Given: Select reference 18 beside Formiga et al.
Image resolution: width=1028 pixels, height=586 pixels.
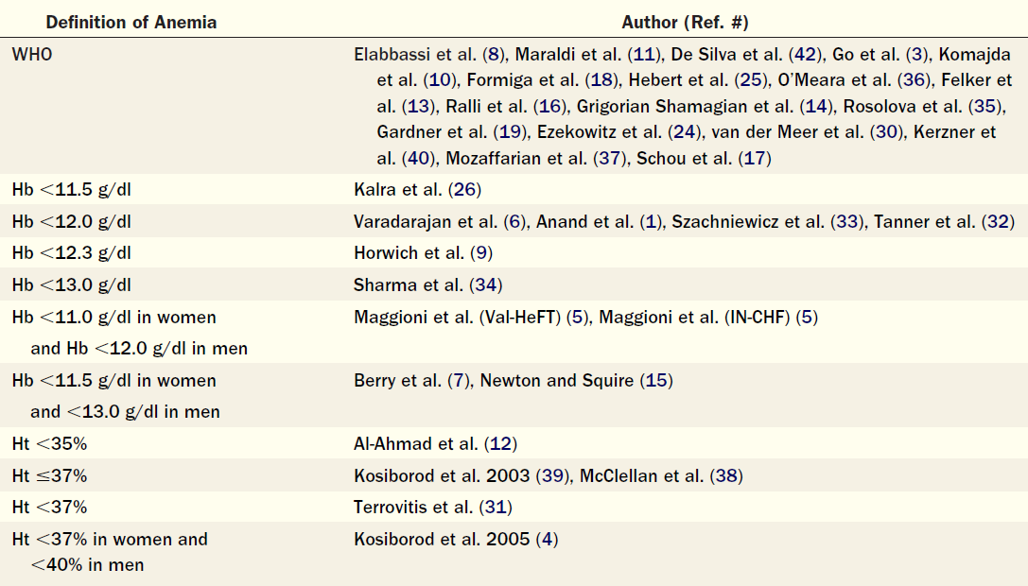Looking at the screenshot, I should click(x=602, y=80).
